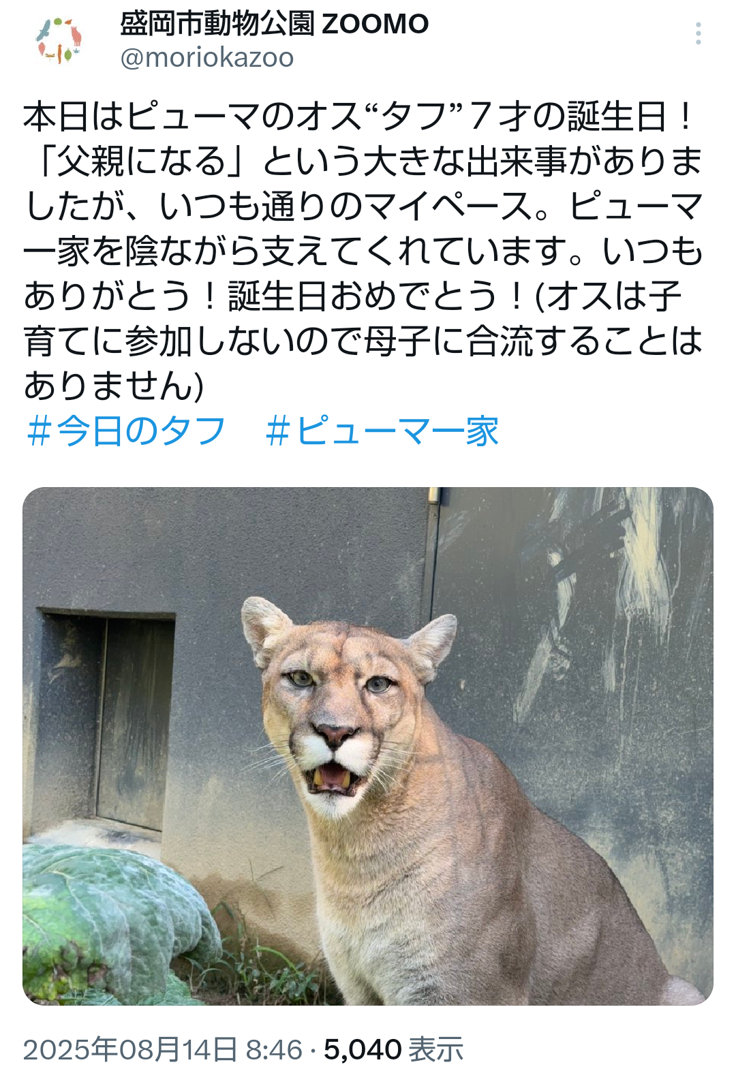
Task: Open the three-dot more options menu
Action: click(x=699, y=33)
